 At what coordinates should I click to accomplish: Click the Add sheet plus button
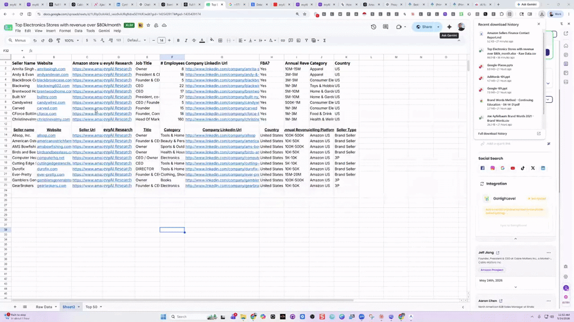pos(15,307)
